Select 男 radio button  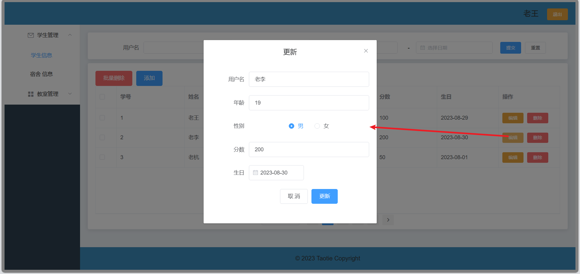click(292, 126)
